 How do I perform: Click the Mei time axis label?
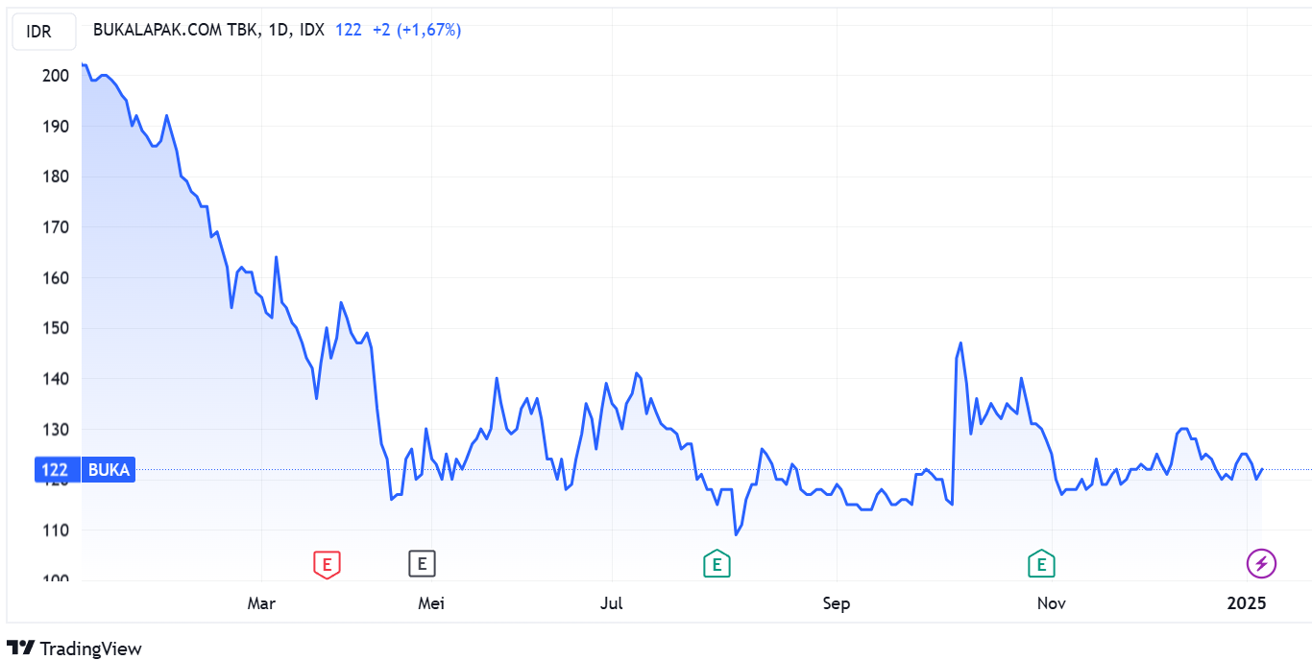[x=432, y=603]
